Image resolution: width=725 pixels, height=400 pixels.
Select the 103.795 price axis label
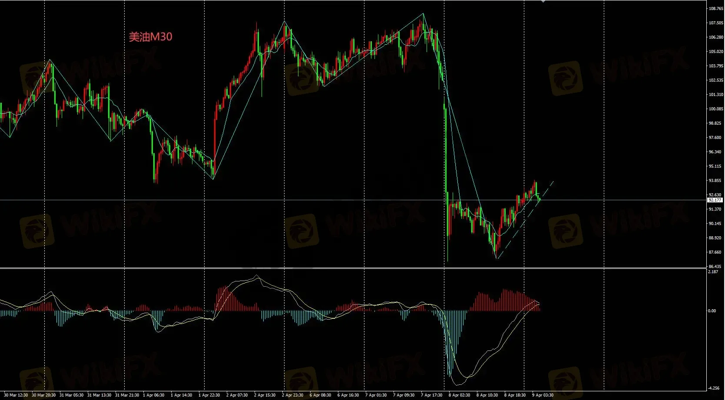pos(716,66)
